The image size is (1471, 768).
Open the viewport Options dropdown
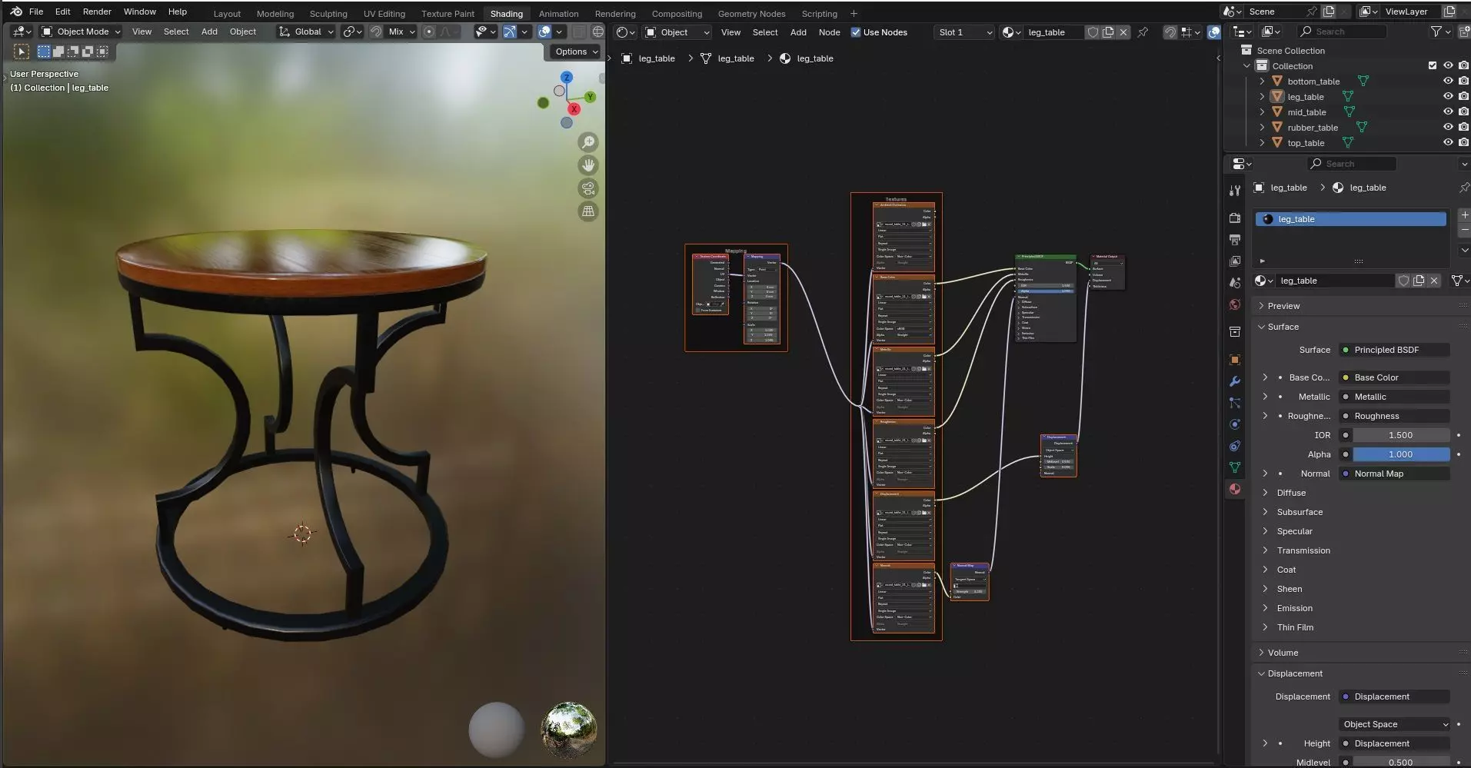[x=576, y=52]
